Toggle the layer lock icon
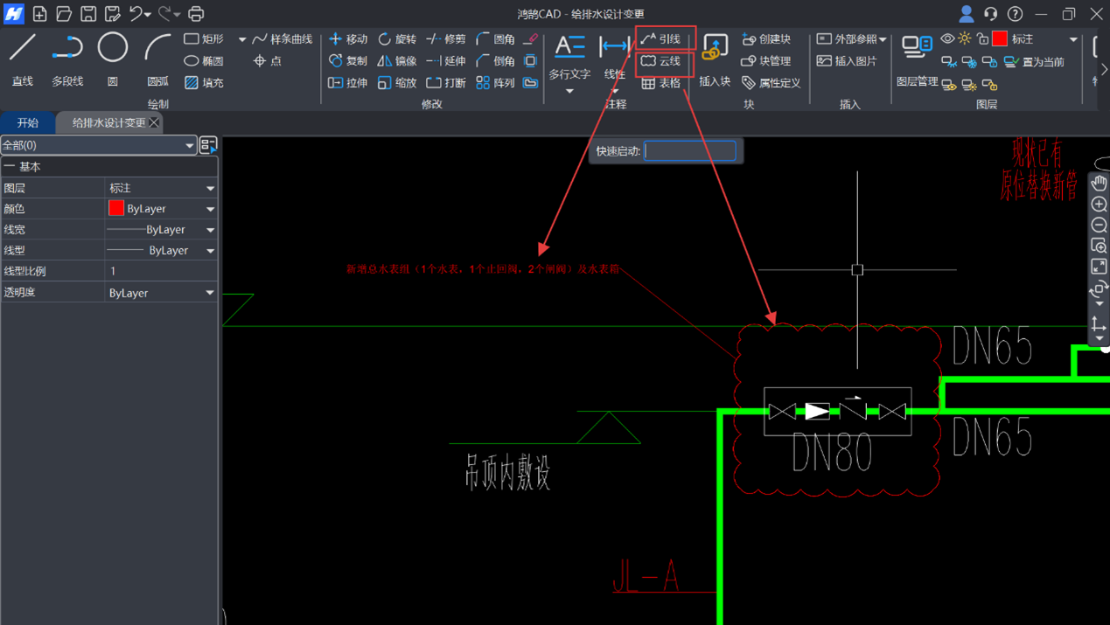1110x625 pixels. tap(982, 39)
